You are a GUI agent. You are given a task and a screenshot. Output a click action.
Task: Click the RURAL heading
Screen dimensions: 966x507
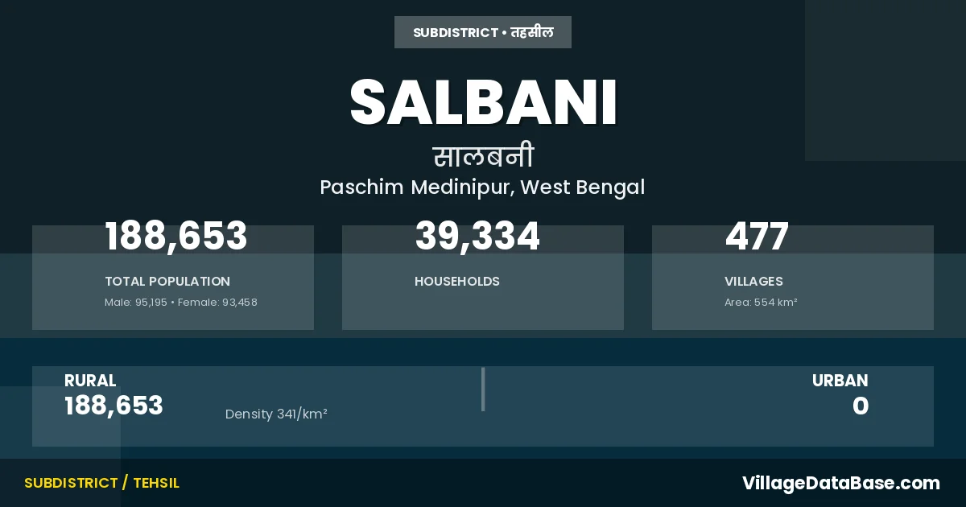(x=90, y=381)
